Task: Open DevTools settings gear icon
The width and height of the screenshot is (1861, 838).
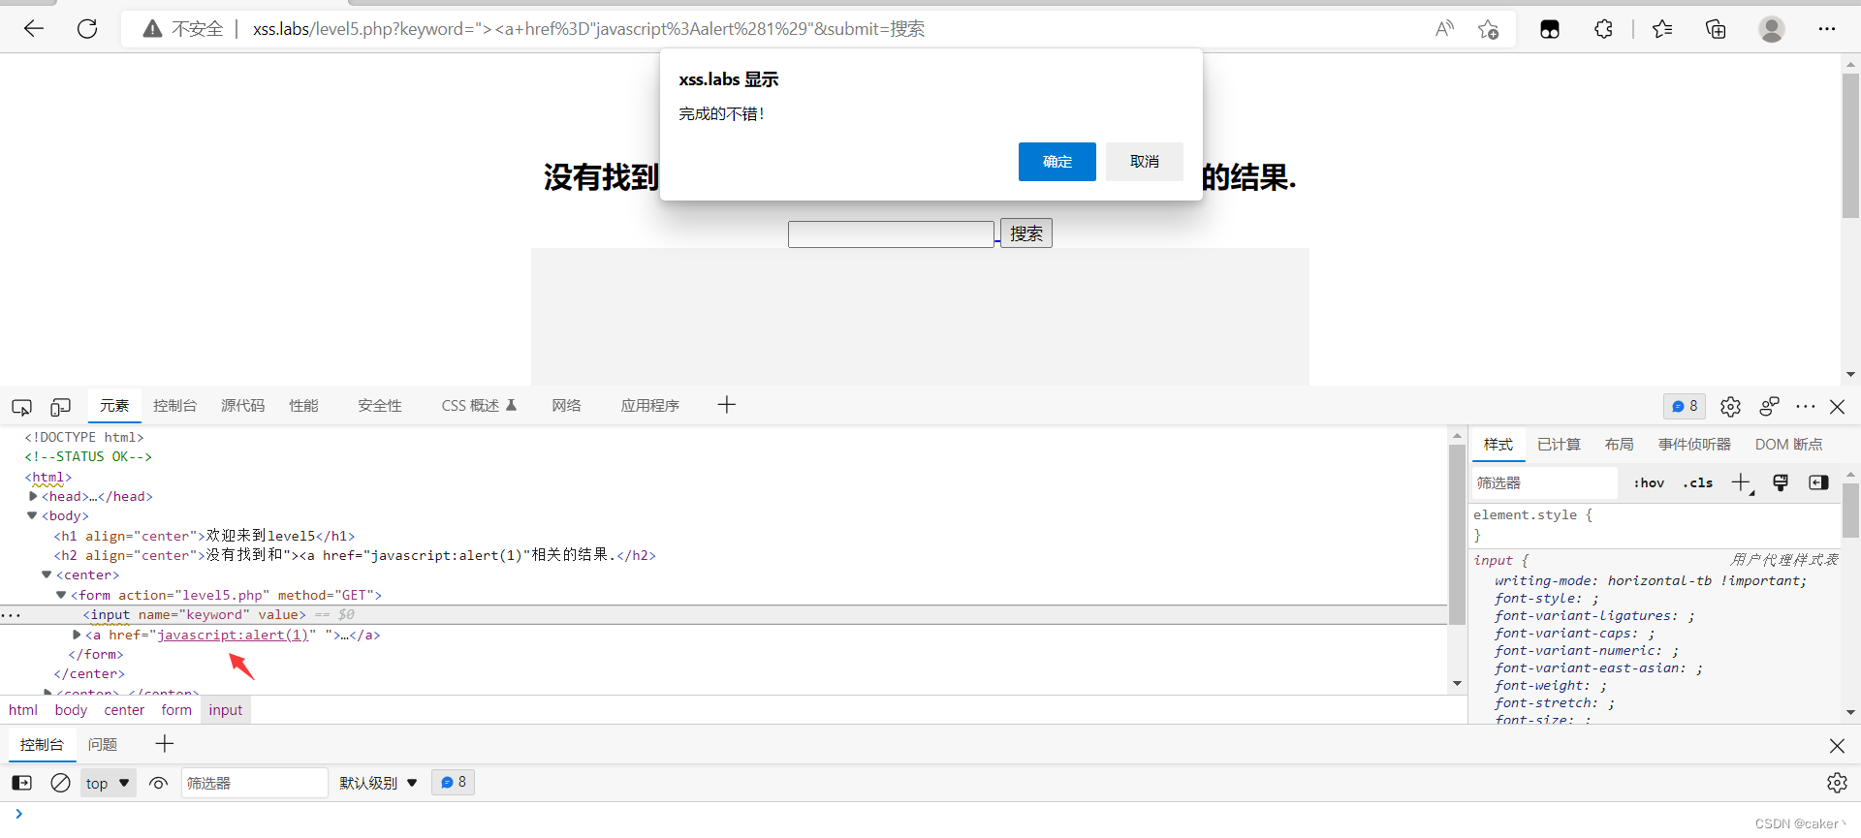Action: coord(1730,407)
